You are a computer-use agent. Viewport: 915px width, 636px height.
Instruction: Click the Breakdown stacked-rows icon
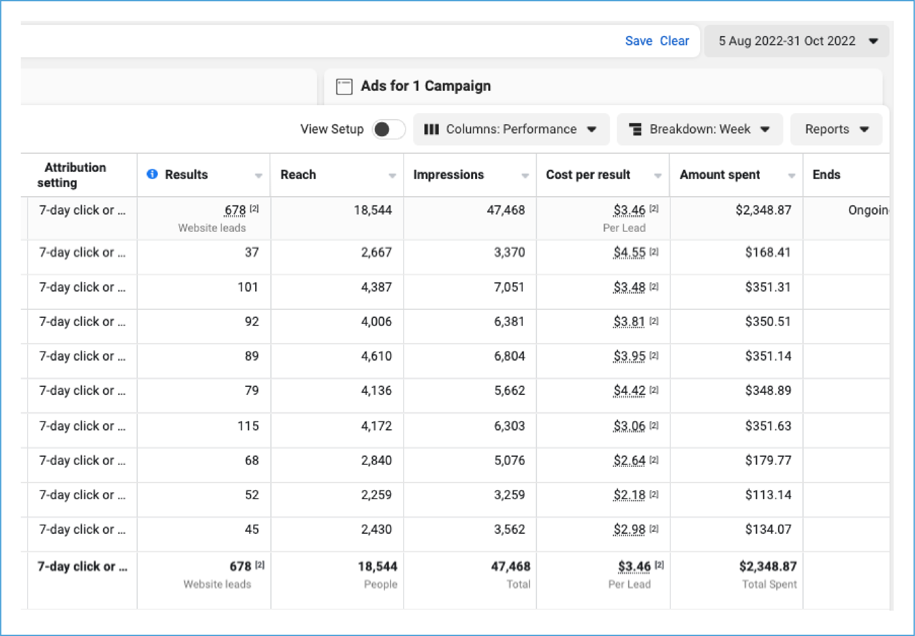coord(635,129)
